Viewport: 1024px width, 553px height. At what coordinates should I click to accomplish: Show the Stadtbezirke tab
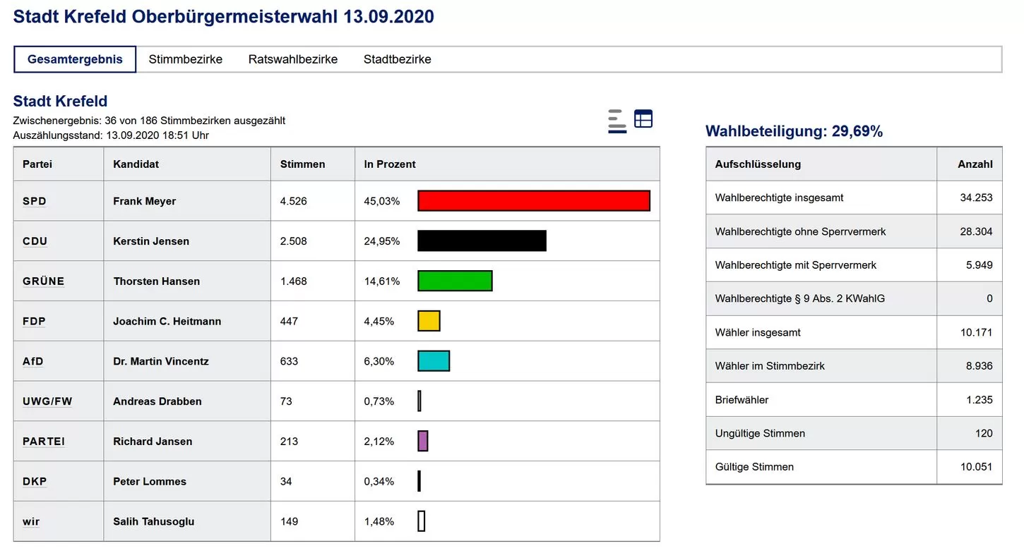[397, 59]
